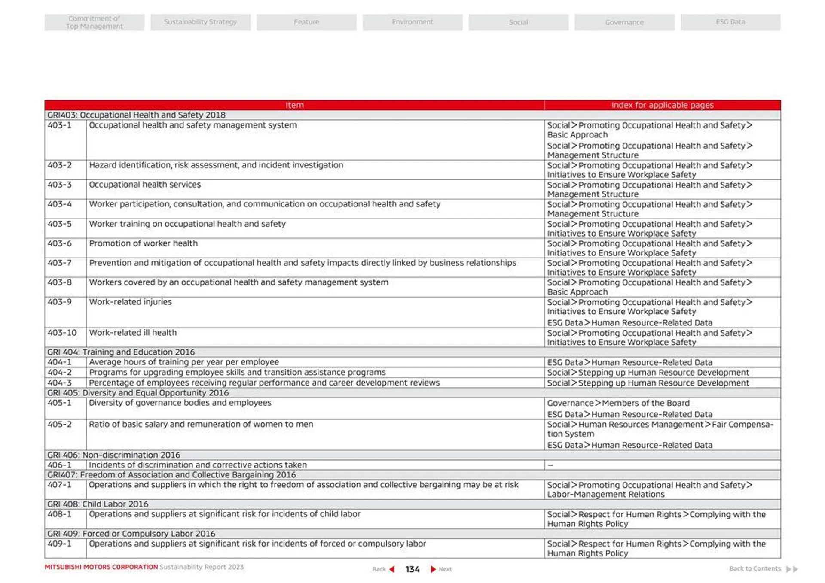Select GRI407: Freedom of Association heading
The height and width of the screenshot is (583, 825).
coord(171,475)
